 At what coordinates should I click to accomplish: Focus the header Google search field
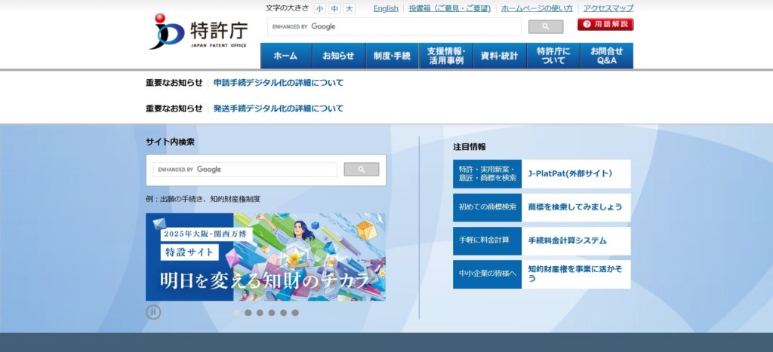(x=394, y=26)
